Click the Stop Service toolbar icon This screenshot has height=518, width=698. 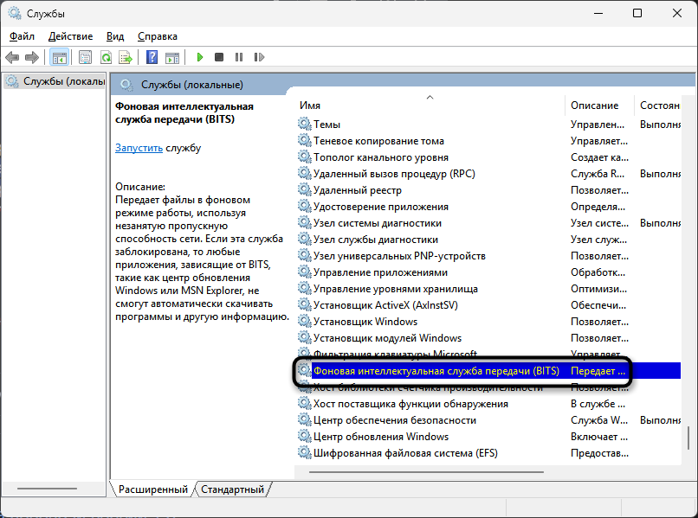[x=219, y=58]
